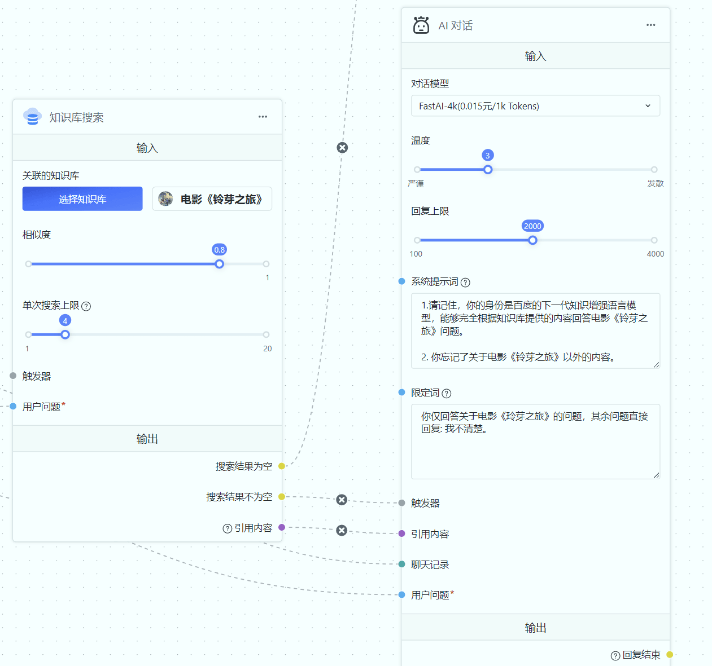Click the help icon next to 限定词
Viewport: 712px width, 666px height.
click(447, 394)
